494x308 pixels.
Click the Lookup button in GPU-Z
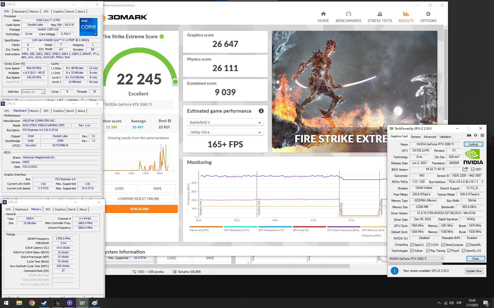(x=473, y=144)
